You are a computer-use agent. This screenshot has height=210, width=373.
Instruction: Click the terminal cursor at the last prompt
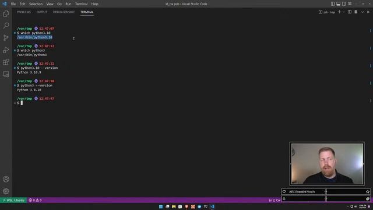[22, 103]
